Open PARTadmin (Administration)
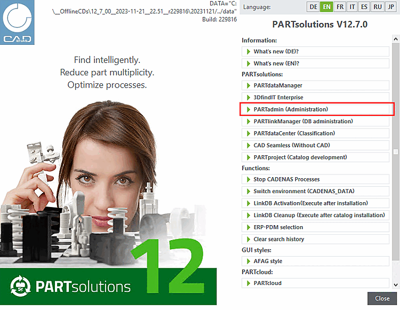The height and width of the screenshot is (310, 400). (315, 110)
